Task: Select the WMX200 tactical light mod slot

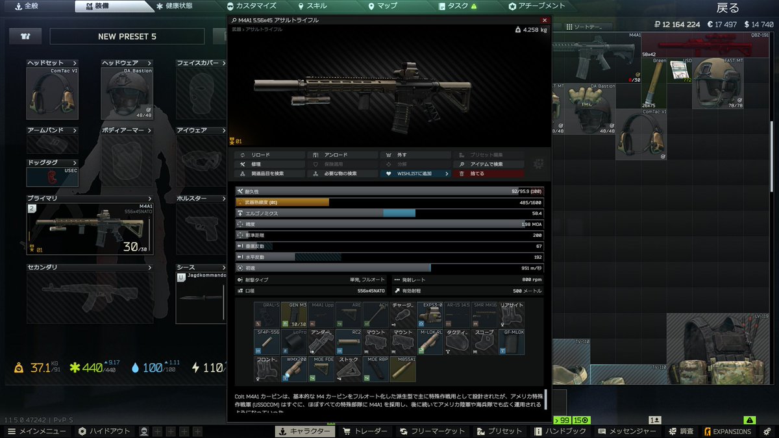Action: pyautogui.click(x=294, y=369)
